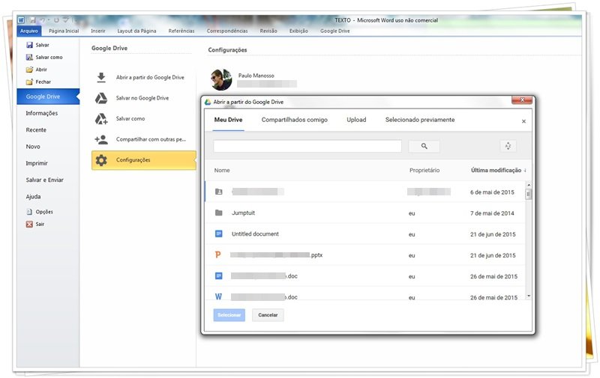Viewport: 600px width, 378px height.
Task: Switch to the Referências tab
Action: pyautogui.click(x=181, y=31)
